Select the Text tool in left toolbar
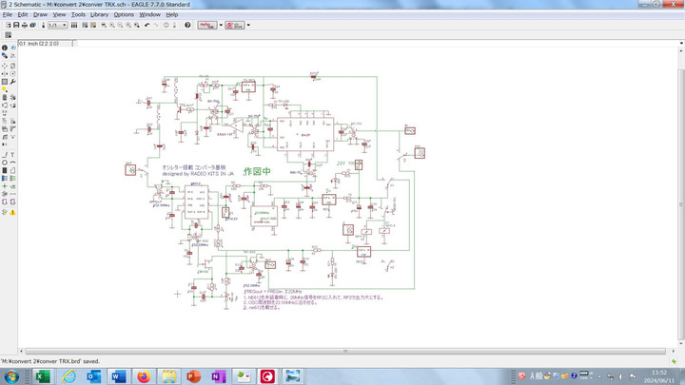685x385 pixels. click(x=12, y=153)
